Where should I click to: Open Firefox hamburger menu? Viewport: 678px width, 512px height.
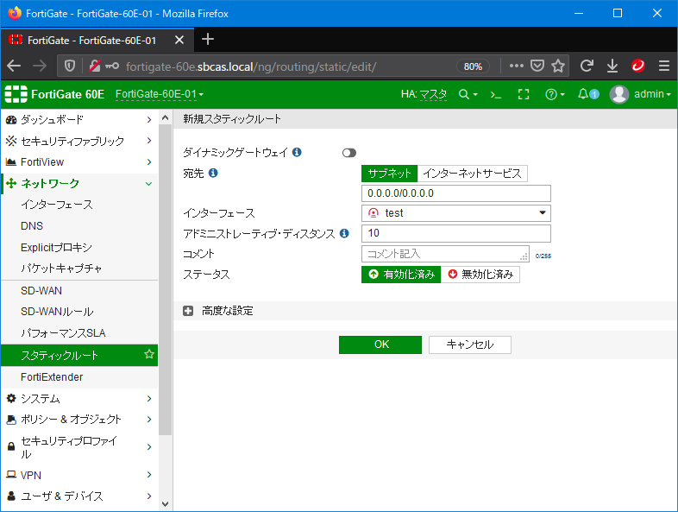point(664,66)
